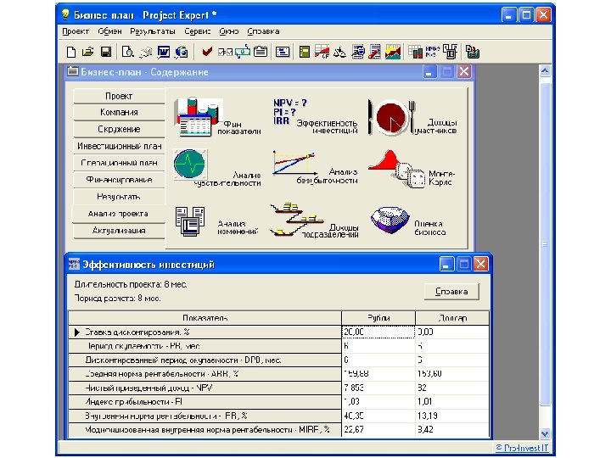Open print preview with the magnifier-page icon

pos(127,52)
